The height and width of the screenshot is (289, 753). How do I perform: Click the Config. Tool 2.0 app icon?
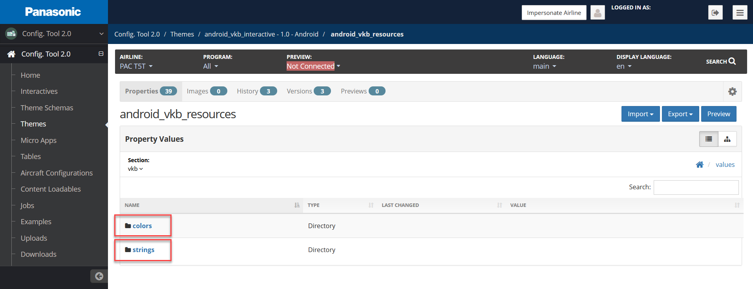click(x=11, y=34)
